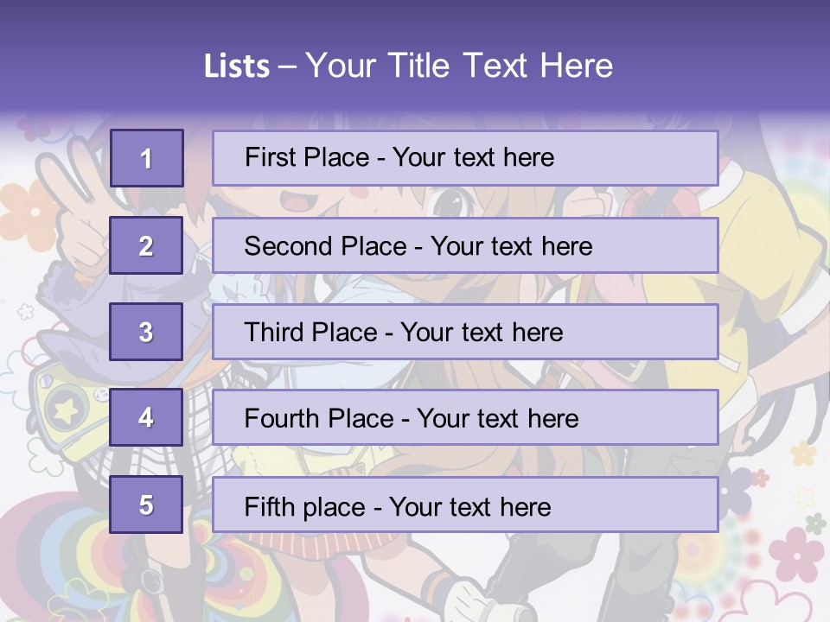The width and height of the screenshot is (830, 622).
Task: Select the number 2 box
Action: [x=146, y=245]
